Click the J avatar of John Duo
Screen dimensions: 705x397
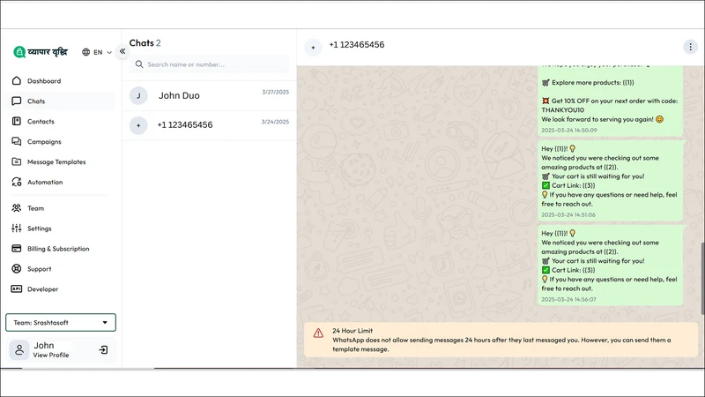point(138,95)
